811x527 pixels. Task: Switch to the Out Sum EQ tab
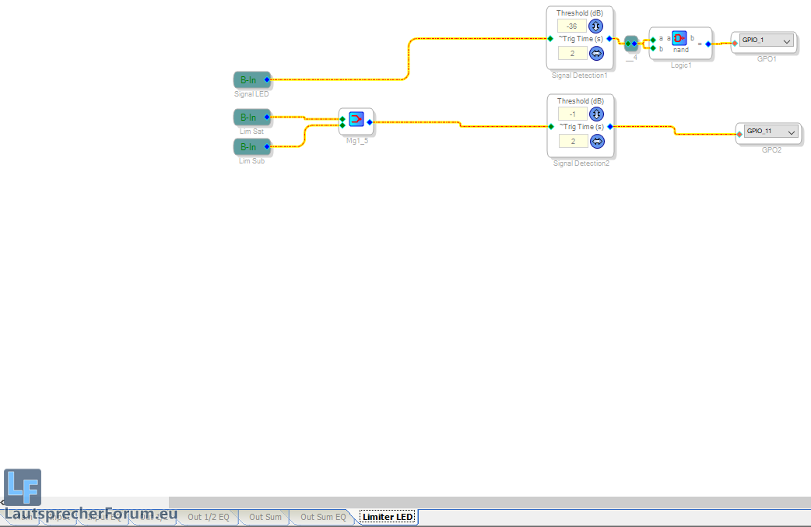coord(323,517)
